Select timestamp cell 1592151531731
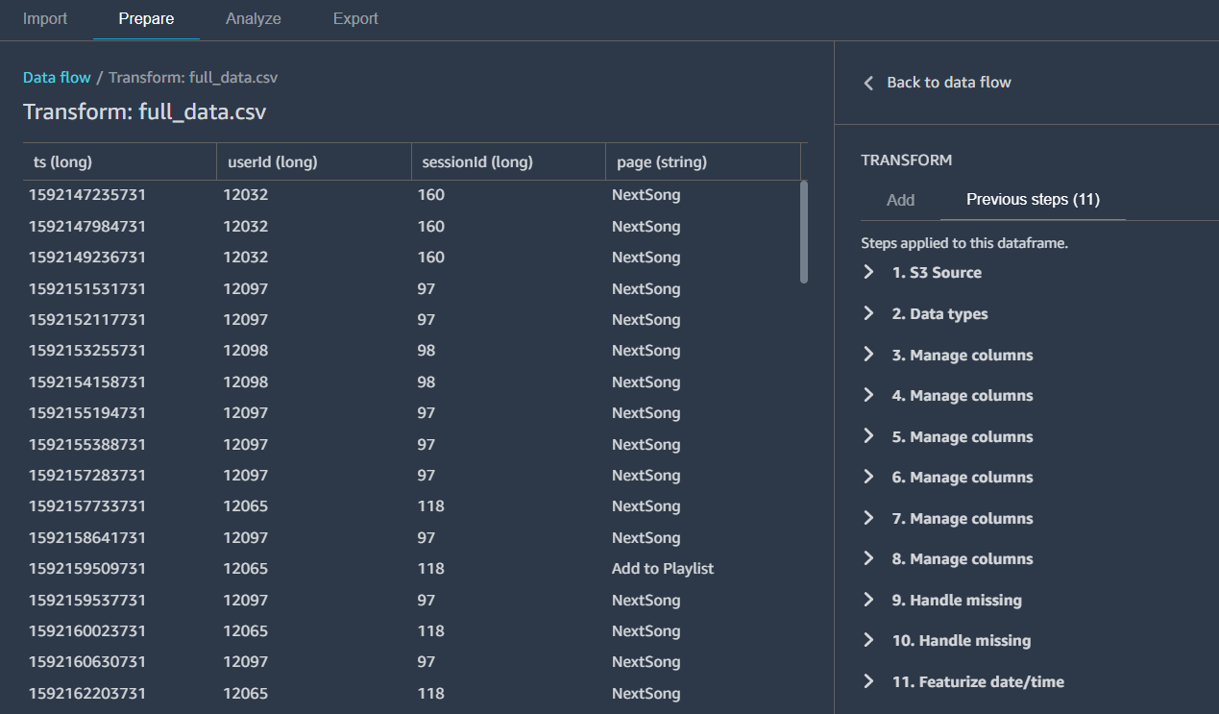 tap(87, 289)
